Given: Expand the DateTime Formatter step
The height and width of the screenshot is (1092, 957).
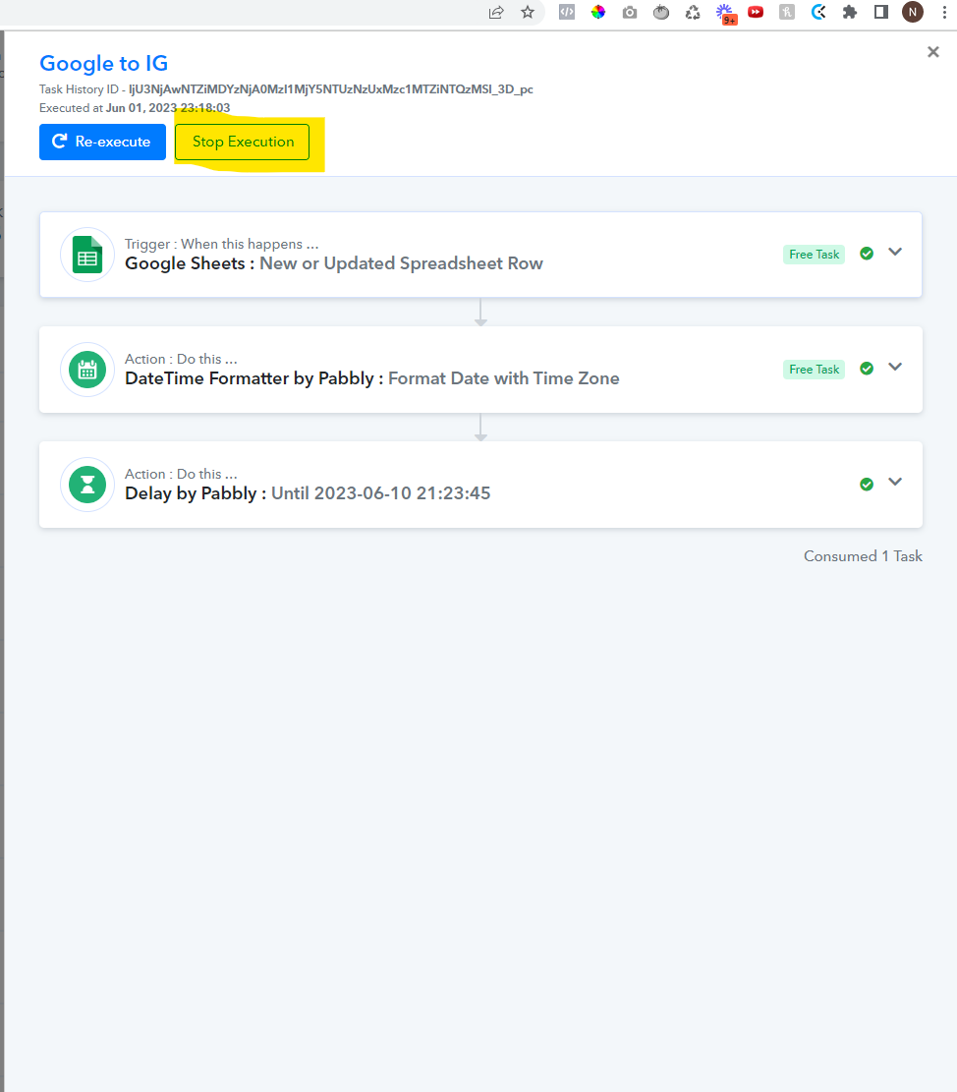Looking at the screenshot, I should click(896, 367).
